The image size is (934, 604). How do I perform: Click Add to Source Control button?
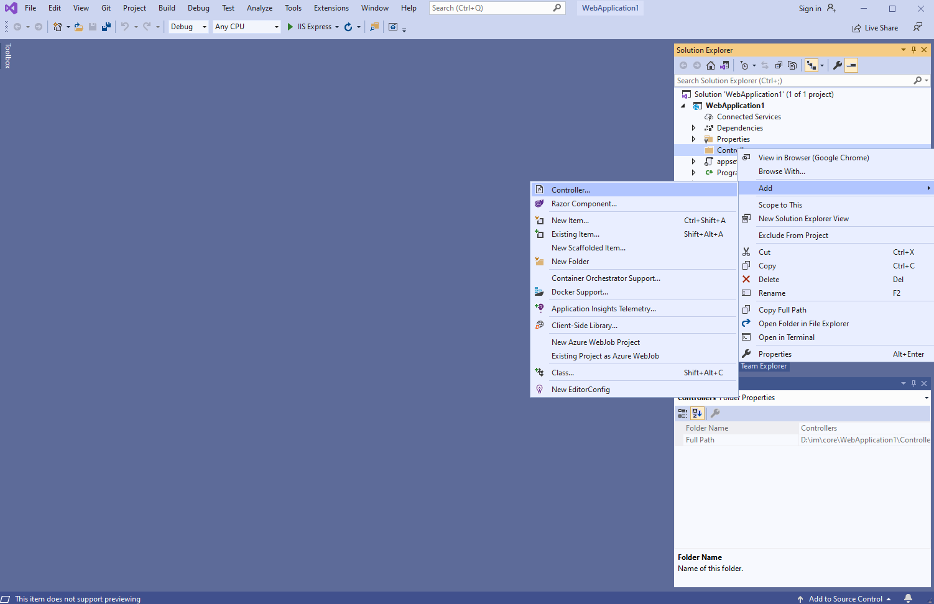[x=844, y=599]
